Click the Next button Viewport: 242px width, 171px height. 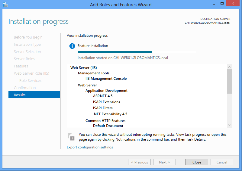point(164,162)
